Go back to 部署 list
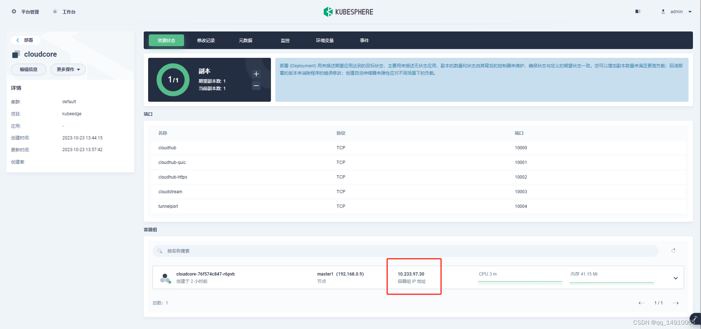This screenshot has height=329, width=701. click(25, 40)
